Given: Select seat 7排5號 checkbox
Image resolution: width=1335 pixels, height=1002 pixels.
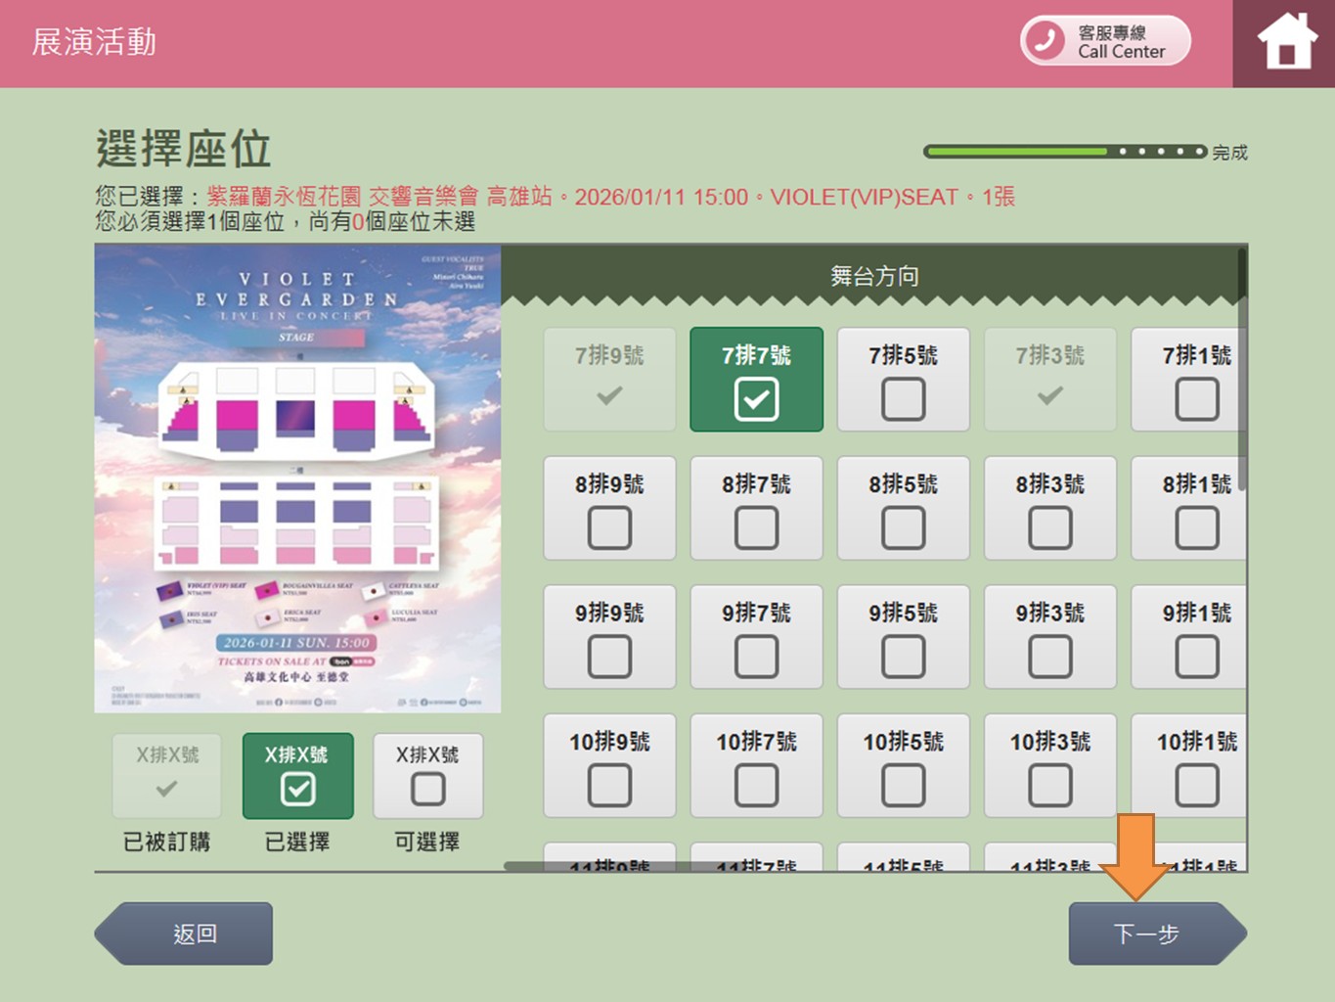Looking at the screenshot, I should [903, 399].
